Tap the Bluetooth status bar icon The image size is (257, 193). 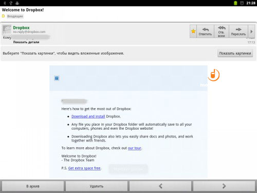point(5,3)
